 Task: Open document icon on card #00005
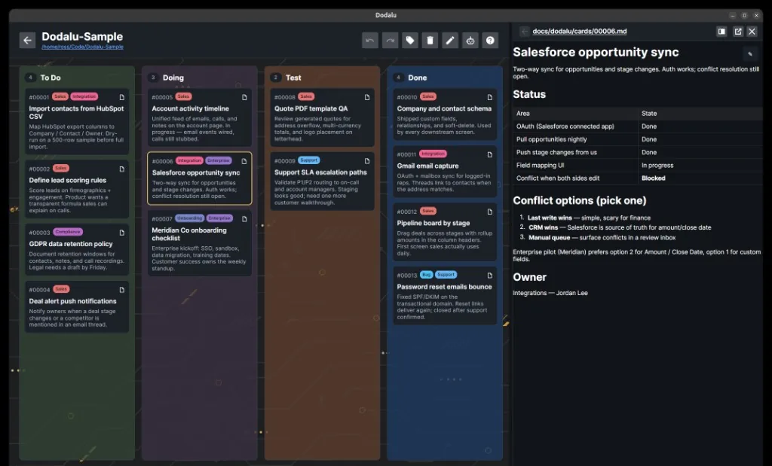244,97
